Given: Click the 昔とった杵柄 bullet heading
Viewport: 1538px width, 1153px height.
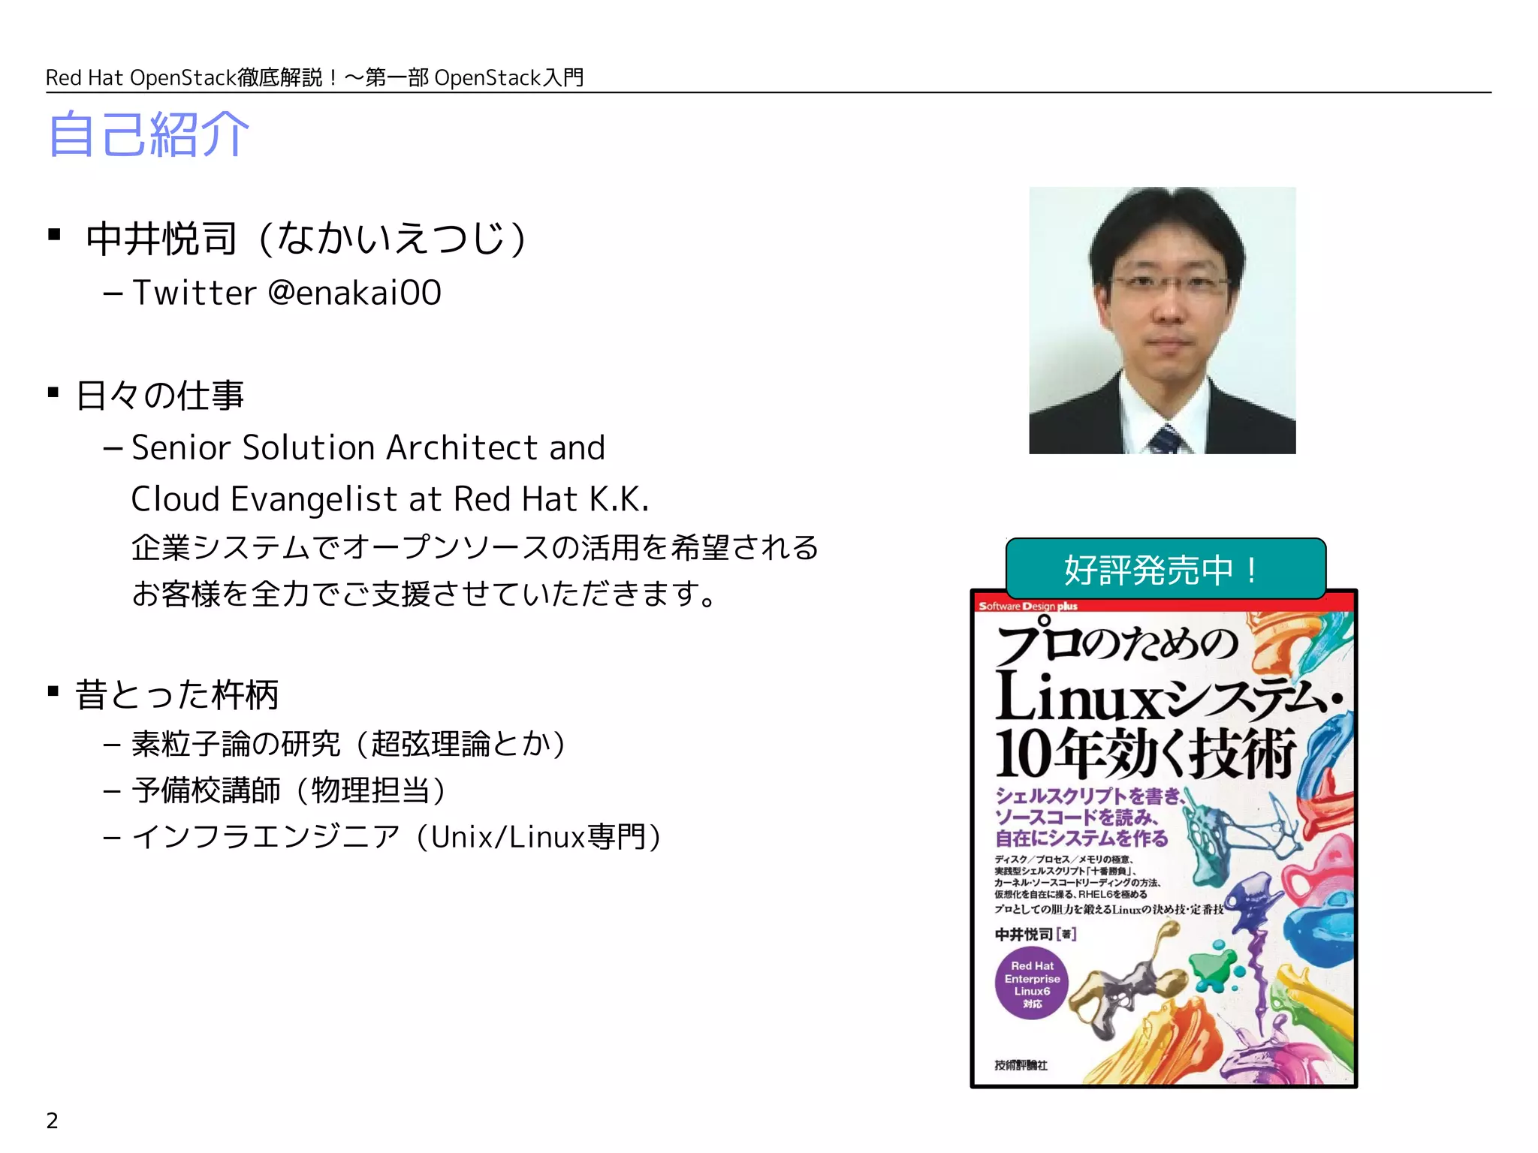Looking at the screenshot, I should pyautogui.click(x=177, y=694).
